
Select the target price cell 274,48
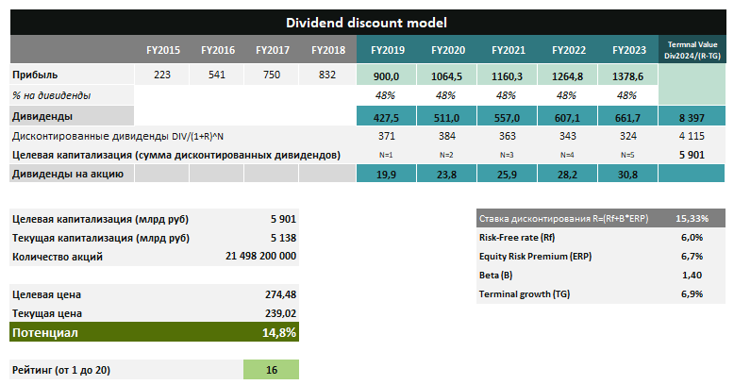pyautogui.click(x=280, y=294)
